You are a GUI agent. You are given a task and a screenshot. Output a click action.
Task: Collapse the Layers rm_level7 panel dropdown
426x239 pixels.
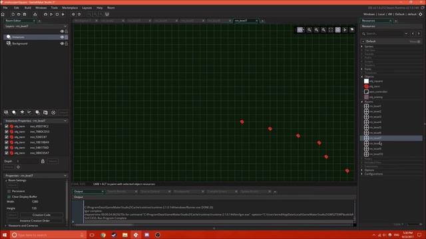(x=65, y=27)
